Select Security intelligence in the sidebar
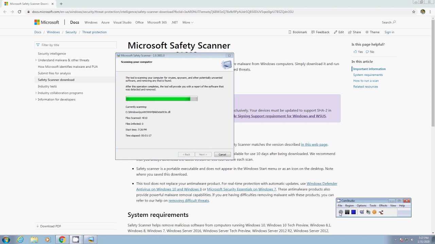 coord(52,54)
